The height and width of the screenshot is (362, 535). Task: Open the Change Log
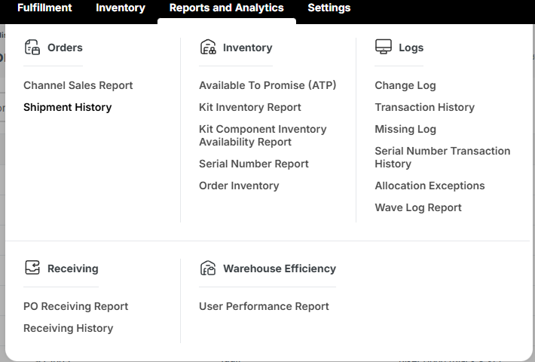click(x=405, y=85)
